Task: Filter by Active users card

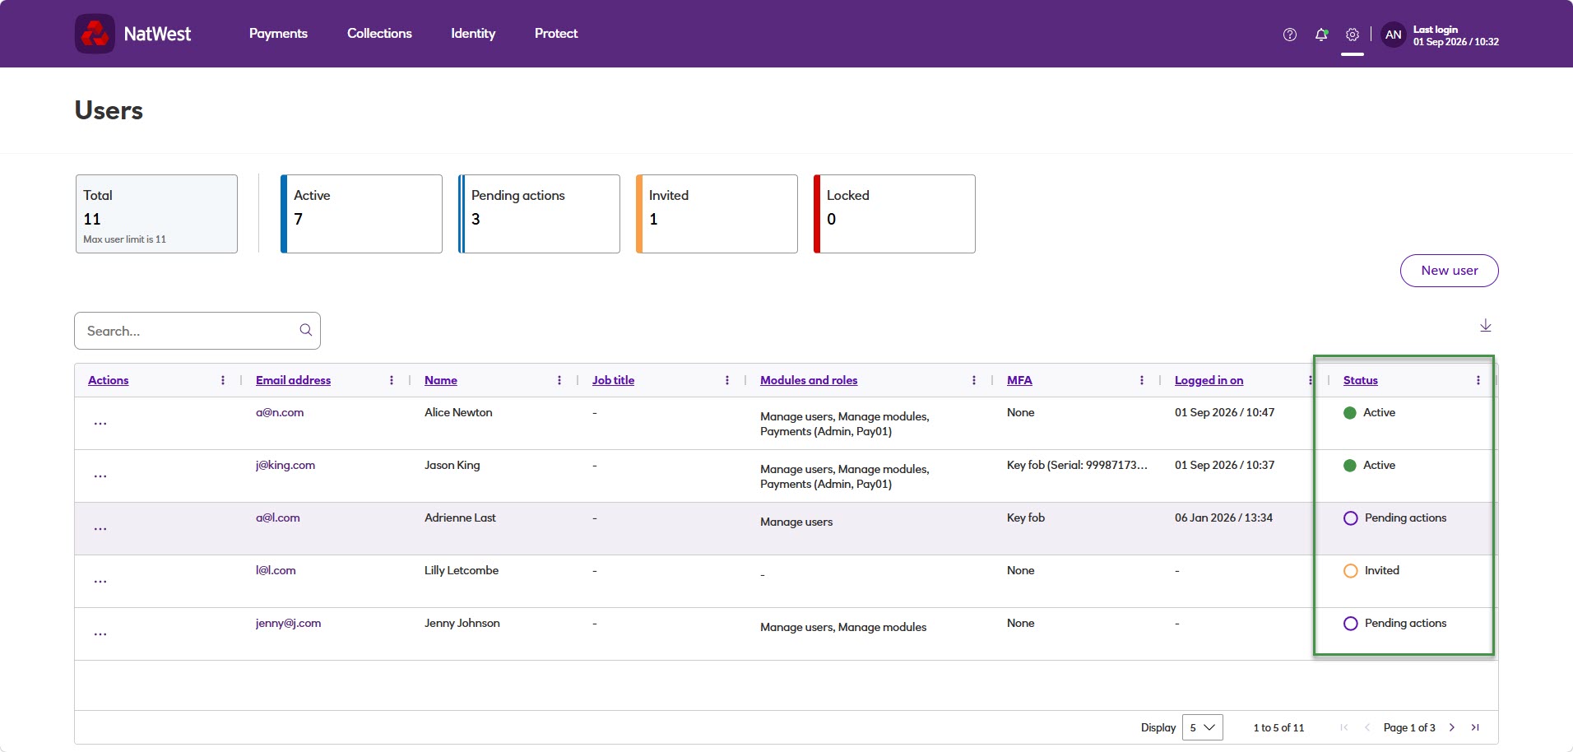Action: tap(361, 214)
